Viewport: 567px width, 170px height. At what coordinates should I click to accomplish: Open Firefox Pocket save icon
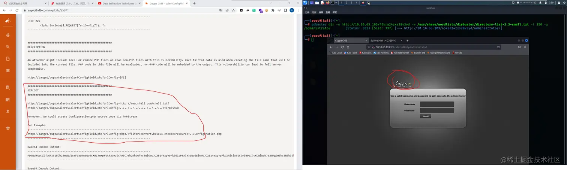click(x=519, y=47)
